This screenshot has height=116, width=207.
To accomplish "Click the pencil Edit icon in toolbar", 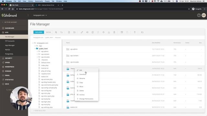I will [82, 32].
